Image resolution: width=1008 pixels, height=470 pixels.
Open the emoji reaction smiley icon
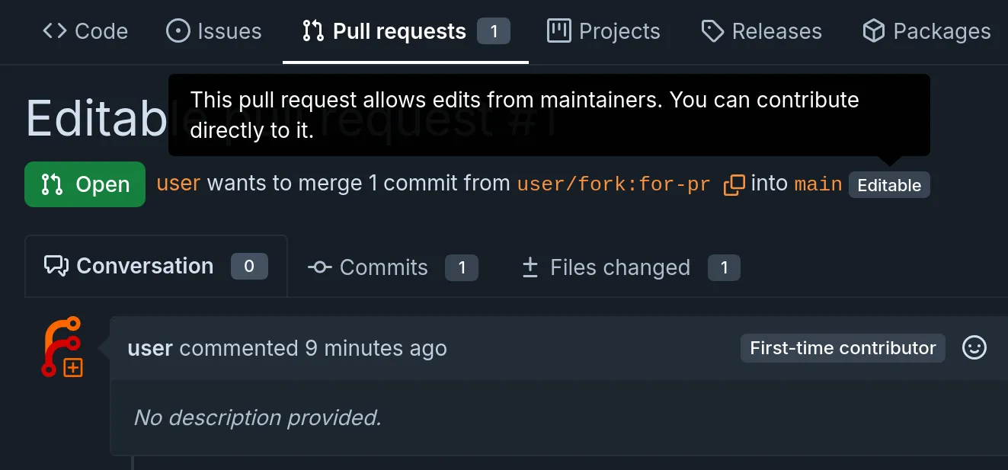pos(974,347)
